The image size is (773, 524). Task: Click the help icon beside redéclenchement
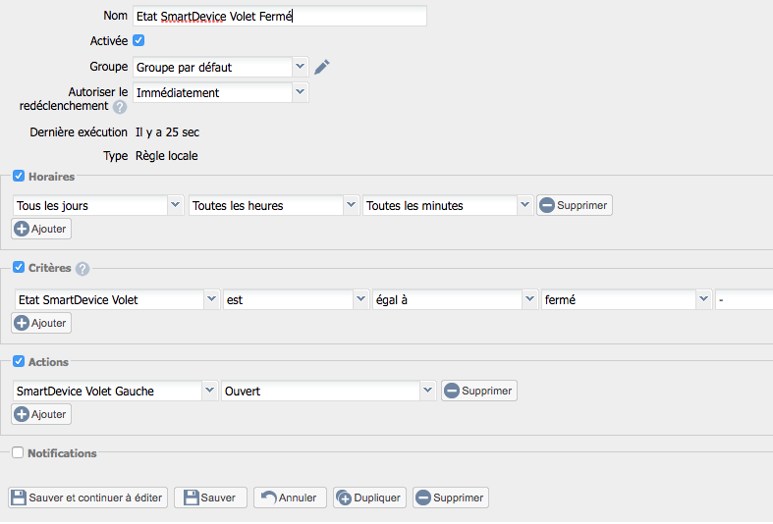point(120,107)
